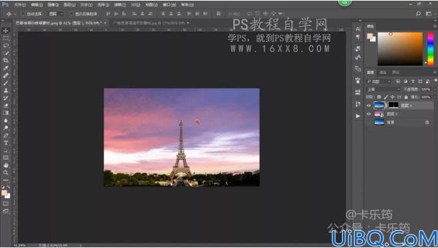Toggle Quick Mask mode icon
Viewport: 438px width, 248px height.
point(5,203)
